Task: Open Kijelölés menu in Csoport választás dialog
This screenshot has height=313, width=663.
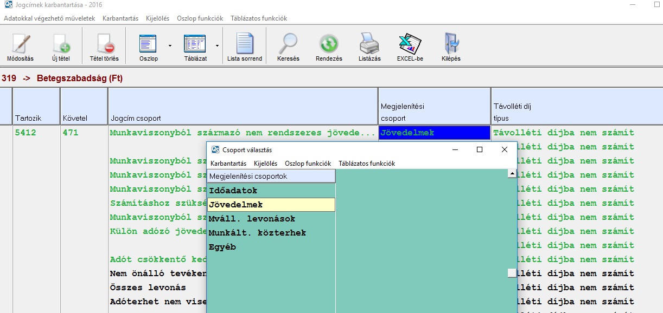Action: tap(265, 164)
